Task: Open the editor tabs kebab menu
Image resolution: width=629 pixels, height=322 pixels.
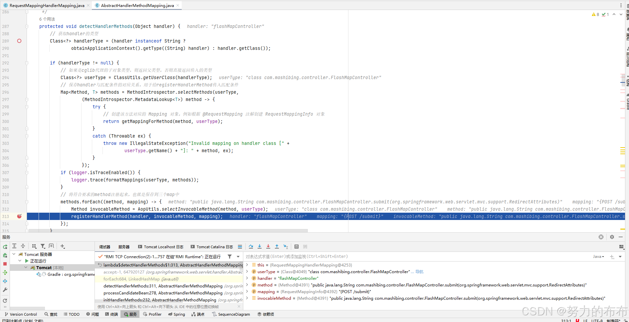Action: point(621,5)
